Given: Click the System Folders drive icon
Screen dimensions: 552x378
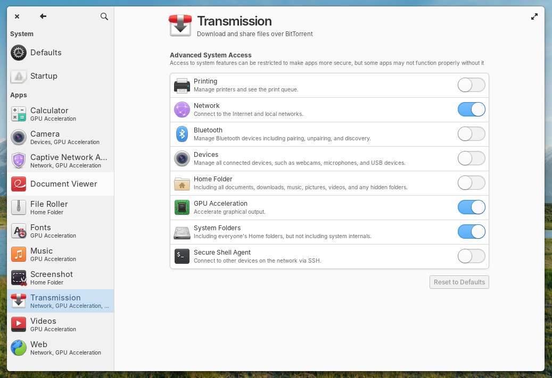Looking at the screenshot, I should (x=182, y=232).
